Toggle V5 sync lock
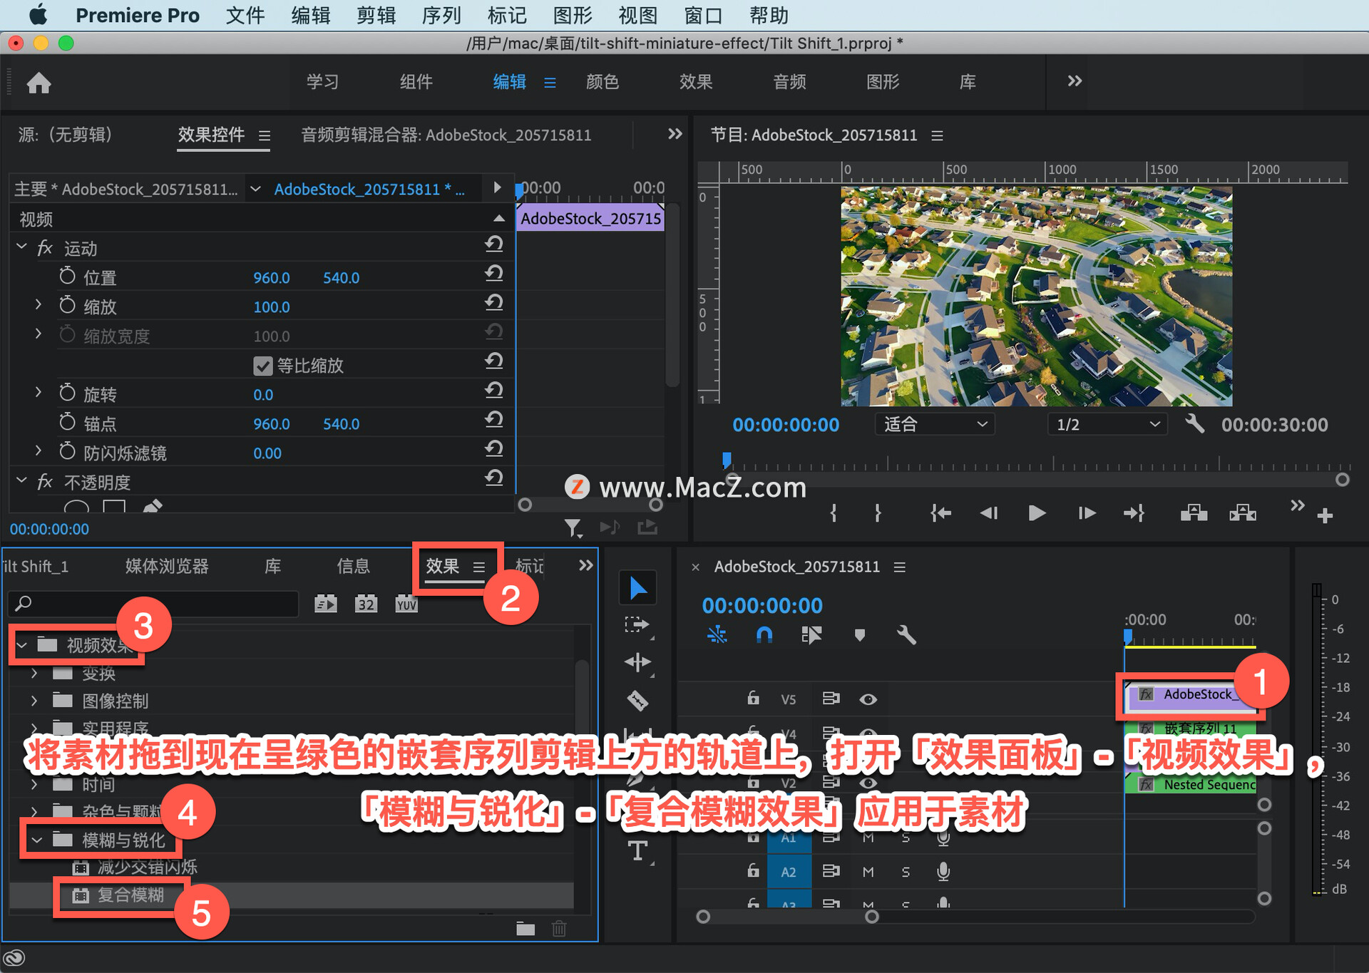Viewport: 1369px width, 973px height. 831,699
